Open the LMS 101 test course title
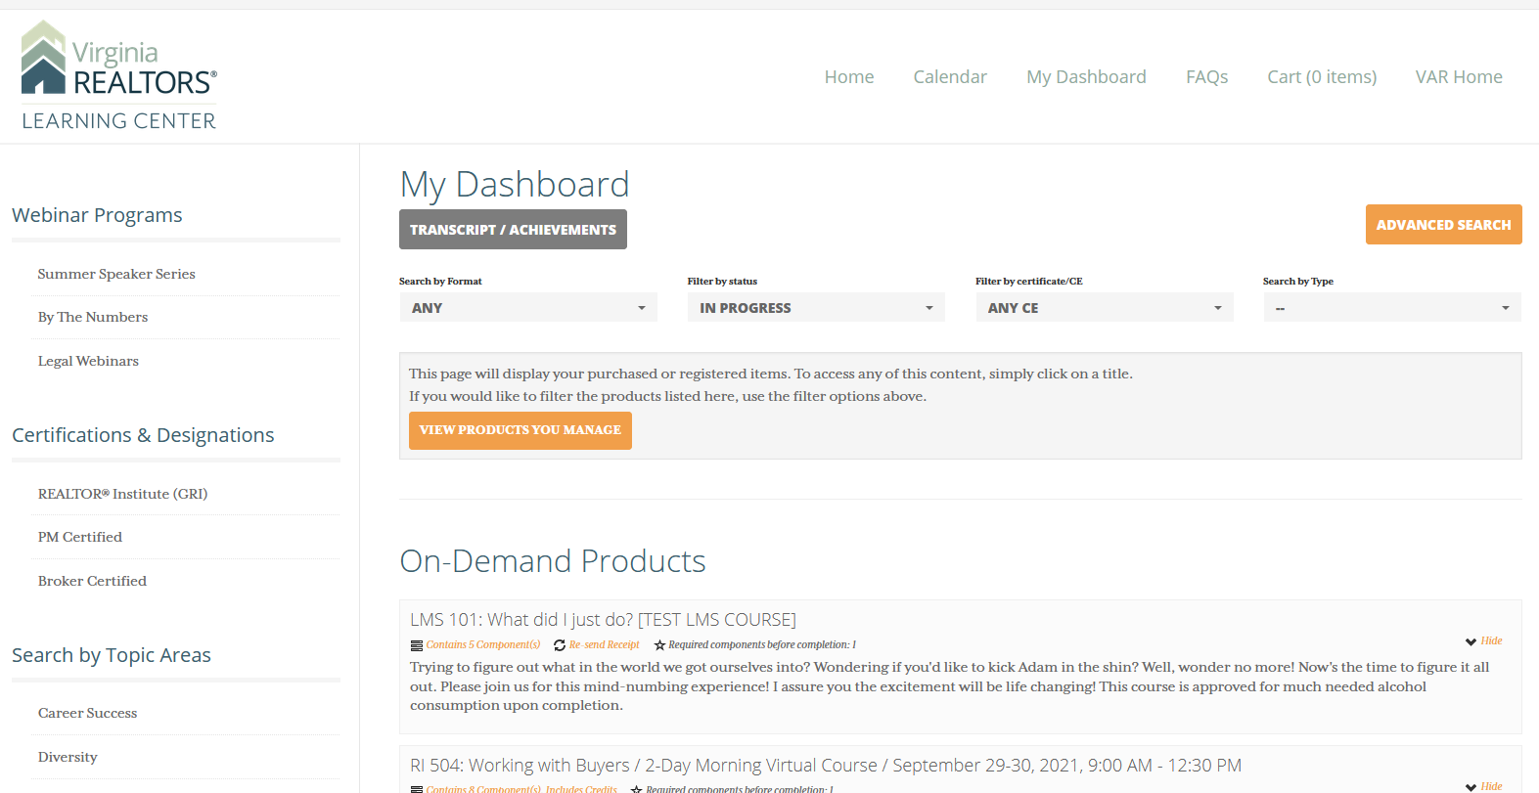The width and height of the screenshot is (1539, 793). tap(603, 620)
